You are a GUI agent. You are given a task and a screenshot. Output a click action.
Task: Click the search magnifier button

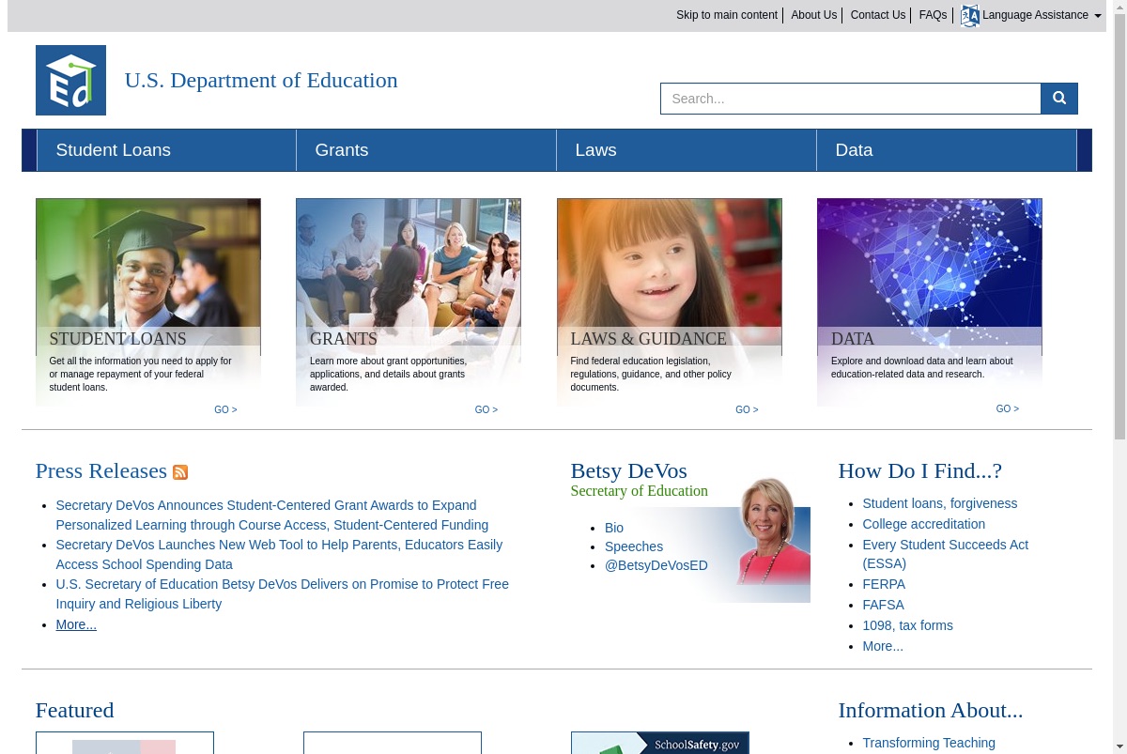pos(1059,99)
